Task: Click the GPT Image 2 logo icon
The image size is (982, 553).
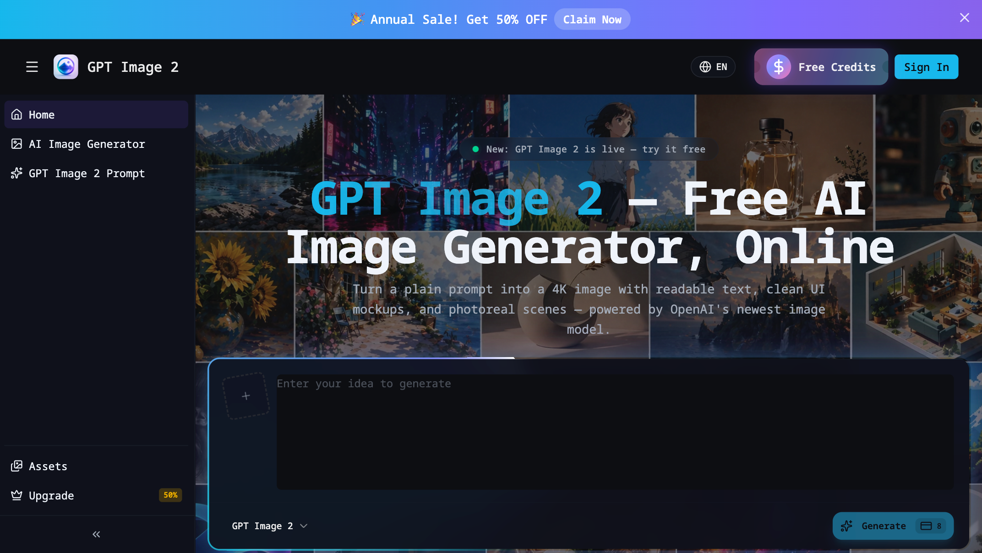Action: 65,67
